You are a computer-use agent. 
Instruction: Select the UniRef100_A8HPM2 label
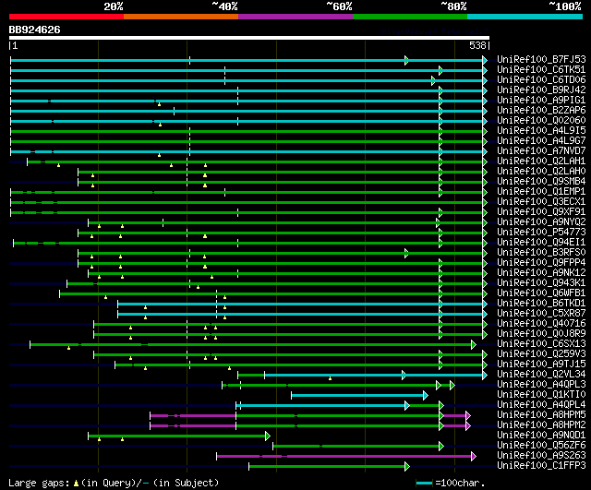pos(541,425)
